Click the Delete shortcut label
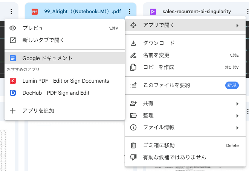 [232, 145]
